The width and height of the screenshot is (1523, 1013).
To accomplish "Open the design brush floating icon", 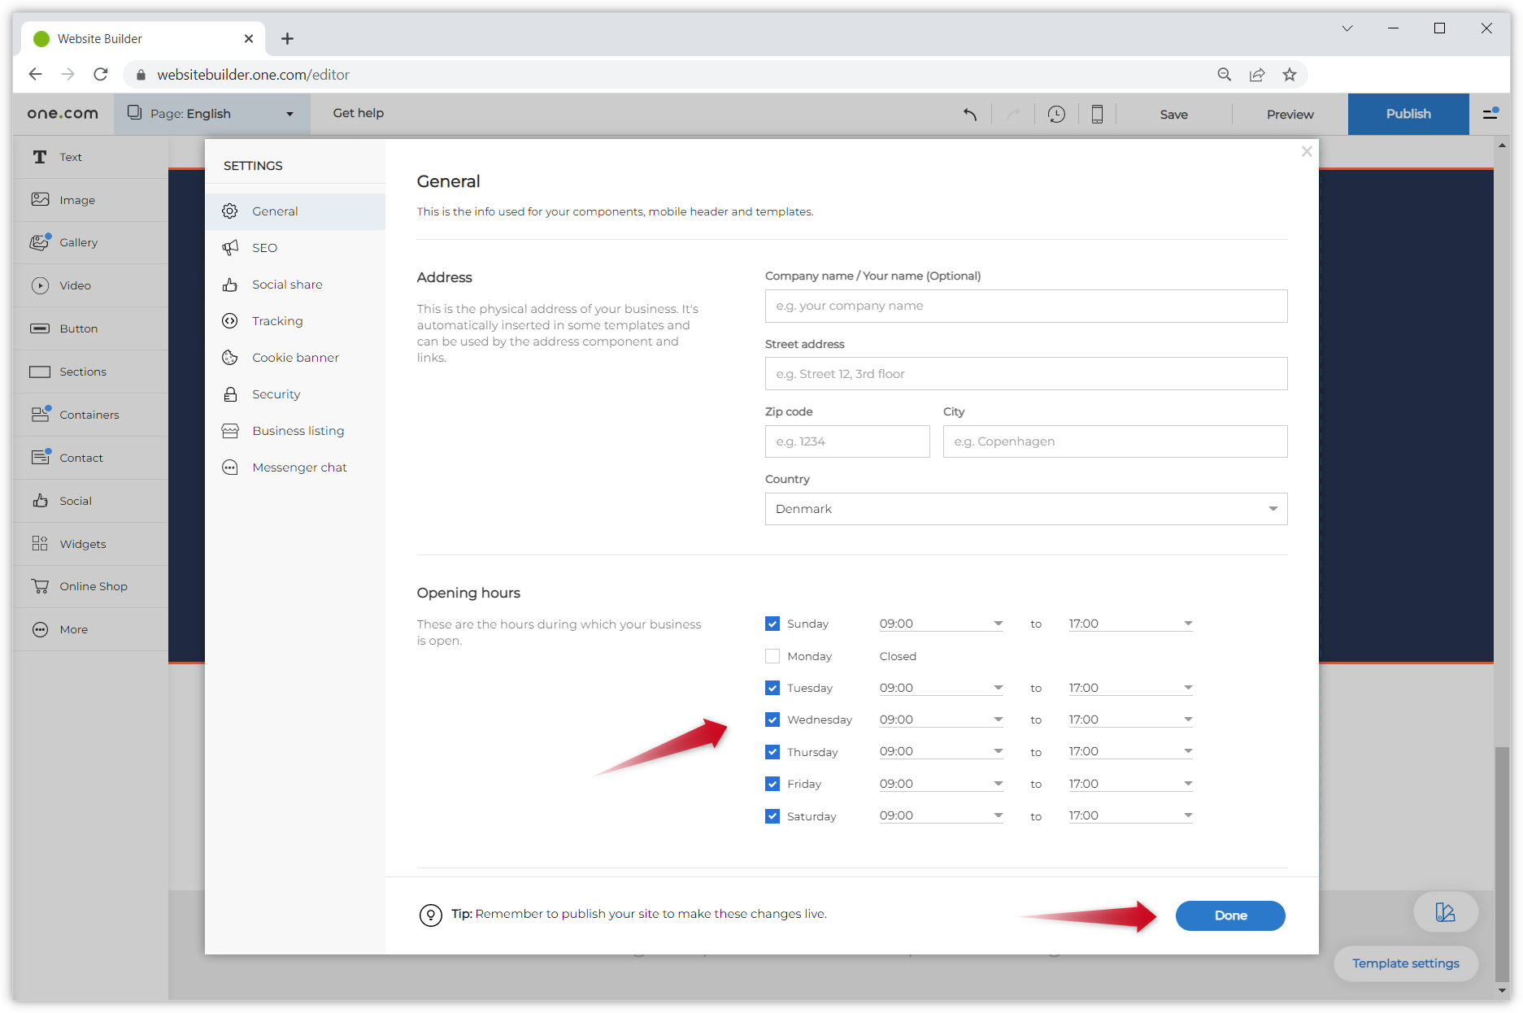I will click(1445, 912).
